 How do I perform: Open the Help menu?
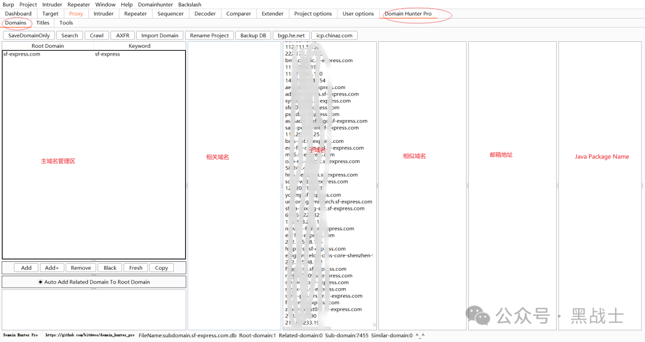(x=127, y=5)
